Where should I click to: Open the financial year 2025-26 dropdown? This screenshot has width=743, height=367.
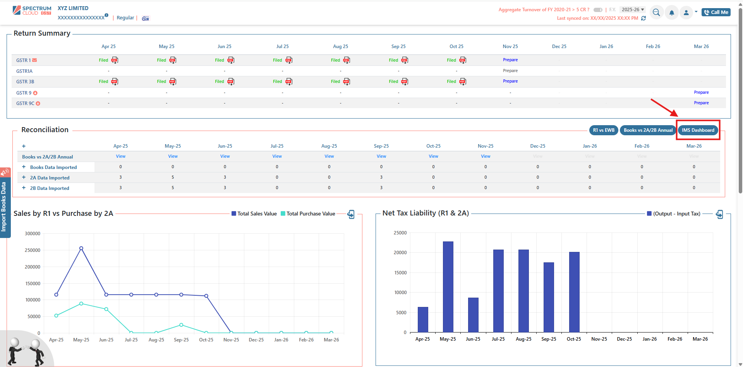click(x=633, y=10)
